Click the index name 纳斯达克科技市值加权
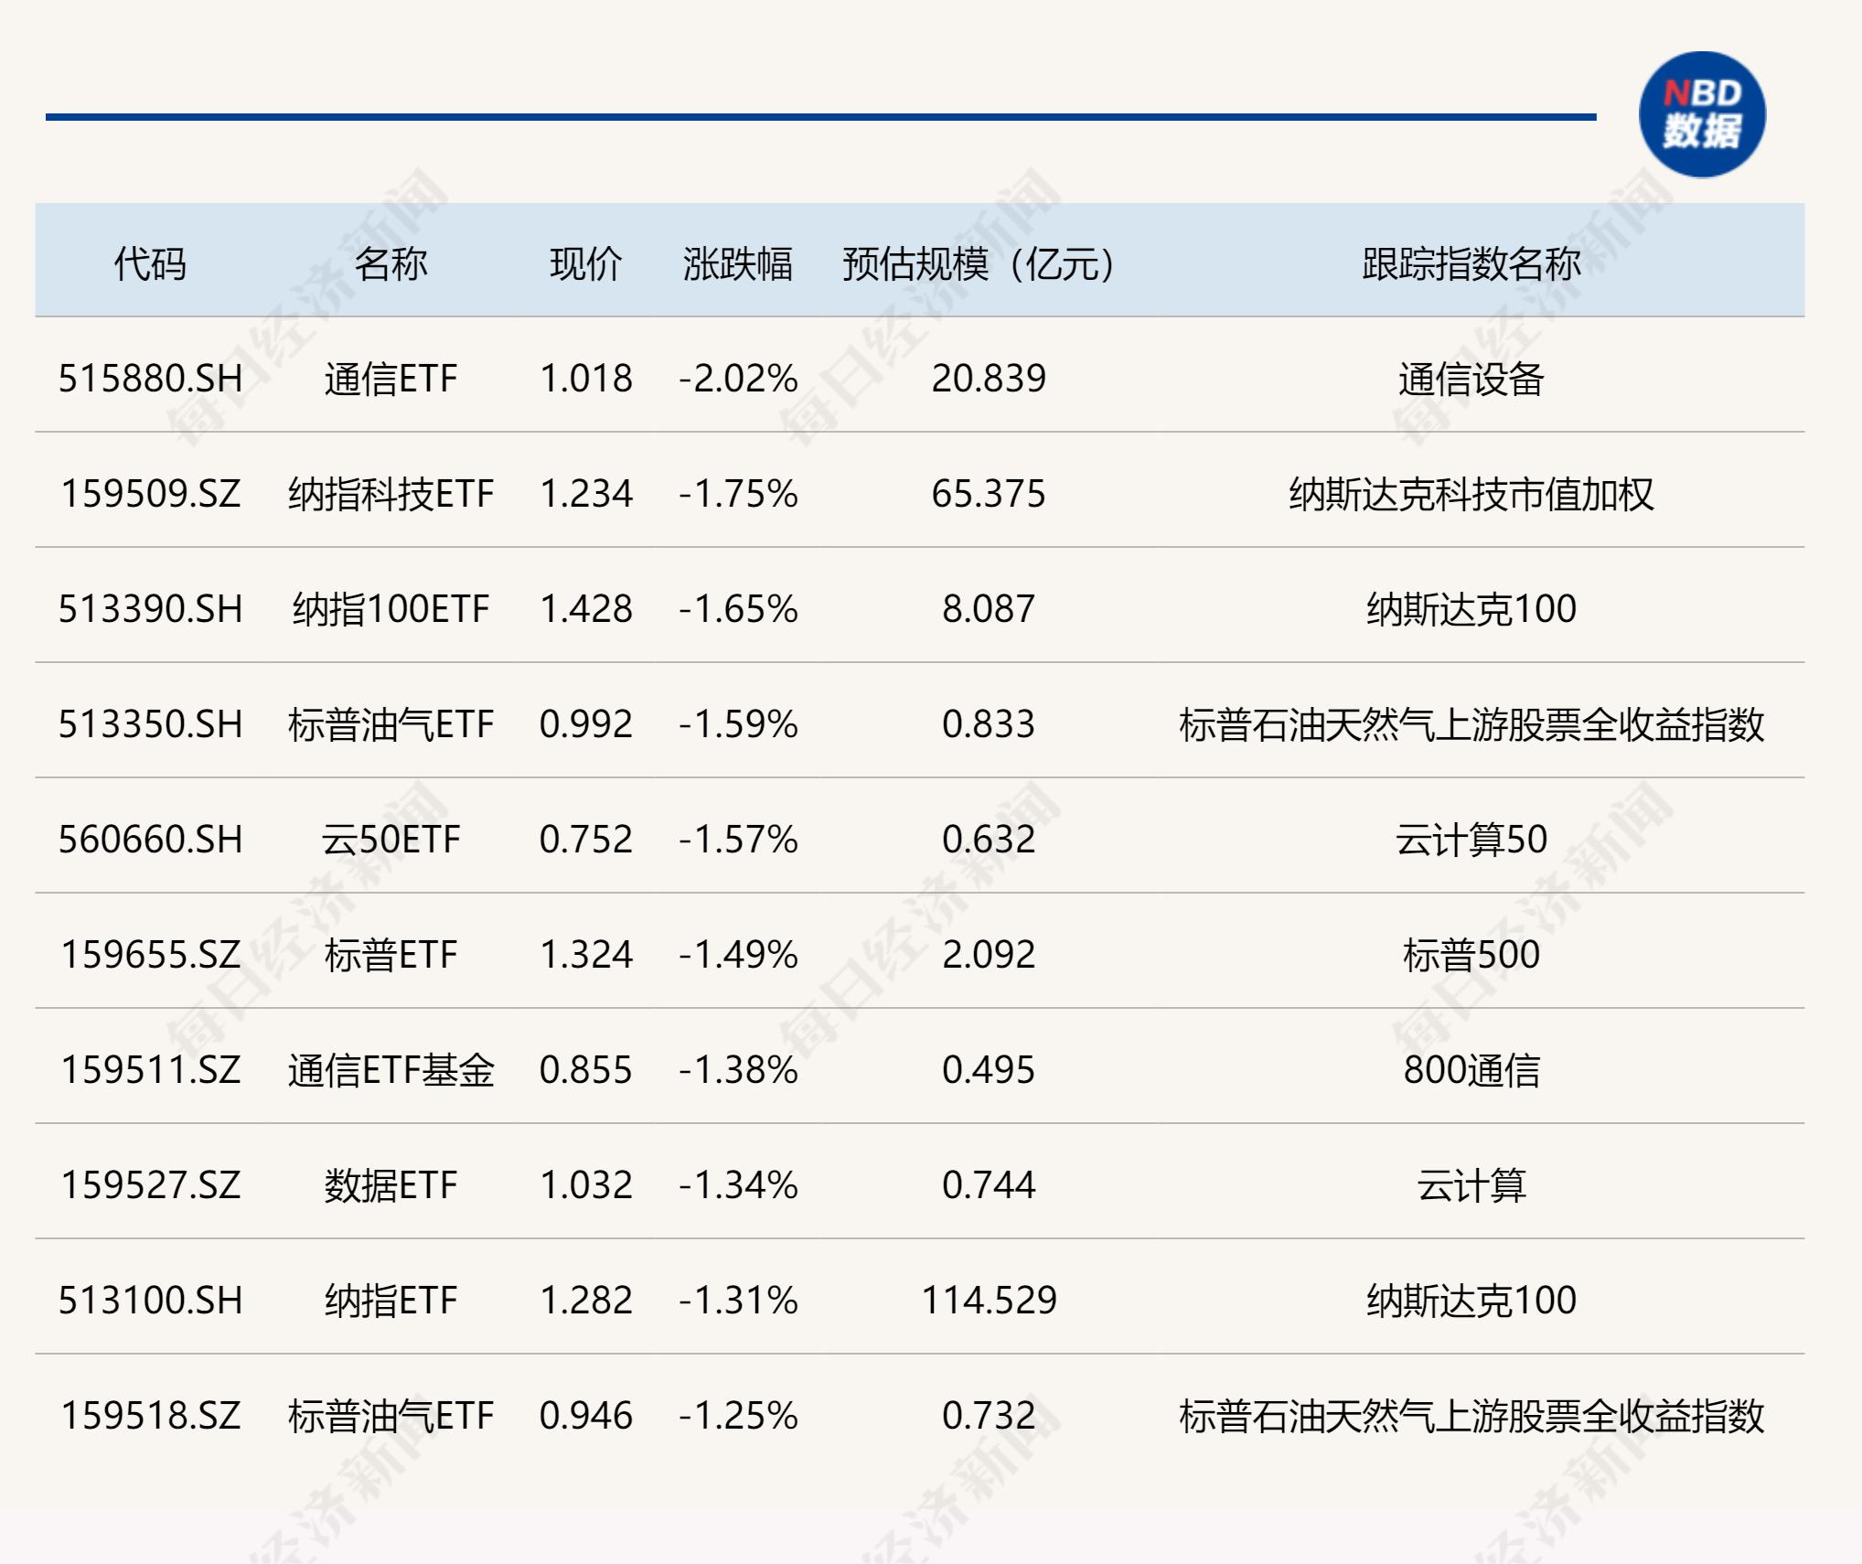1862x1564 pixels. [x=1471, y=494]
